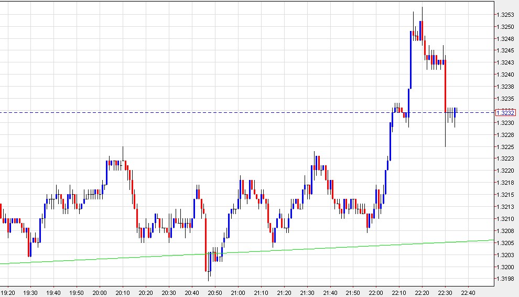Click time axis label 20:50
519x297 pixels.
[215, 293]
